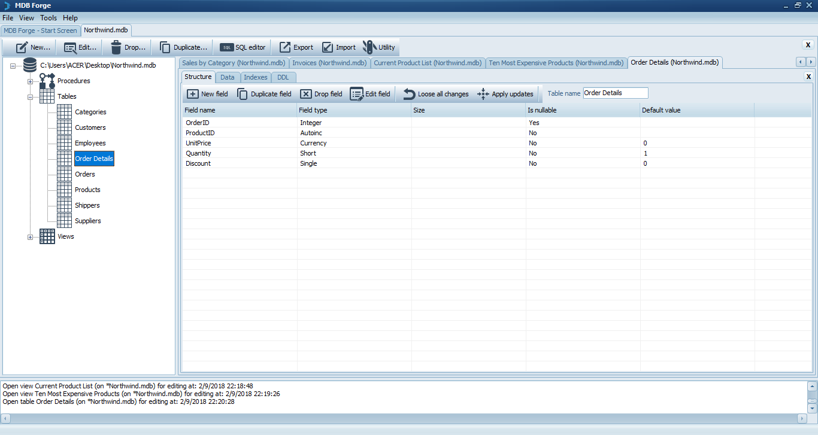Collapse the Northwind.mdb database root node

click(13, 66)
